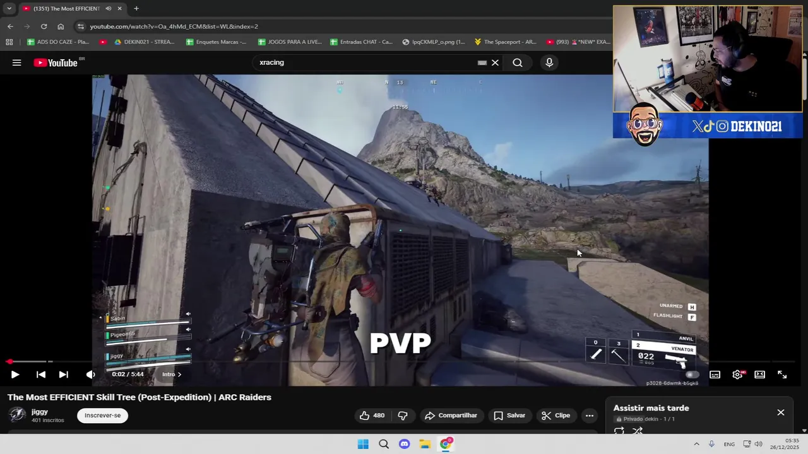Open the DEKIN021 - STREA bookmark
808x454 pixels.
coord(145,42)
